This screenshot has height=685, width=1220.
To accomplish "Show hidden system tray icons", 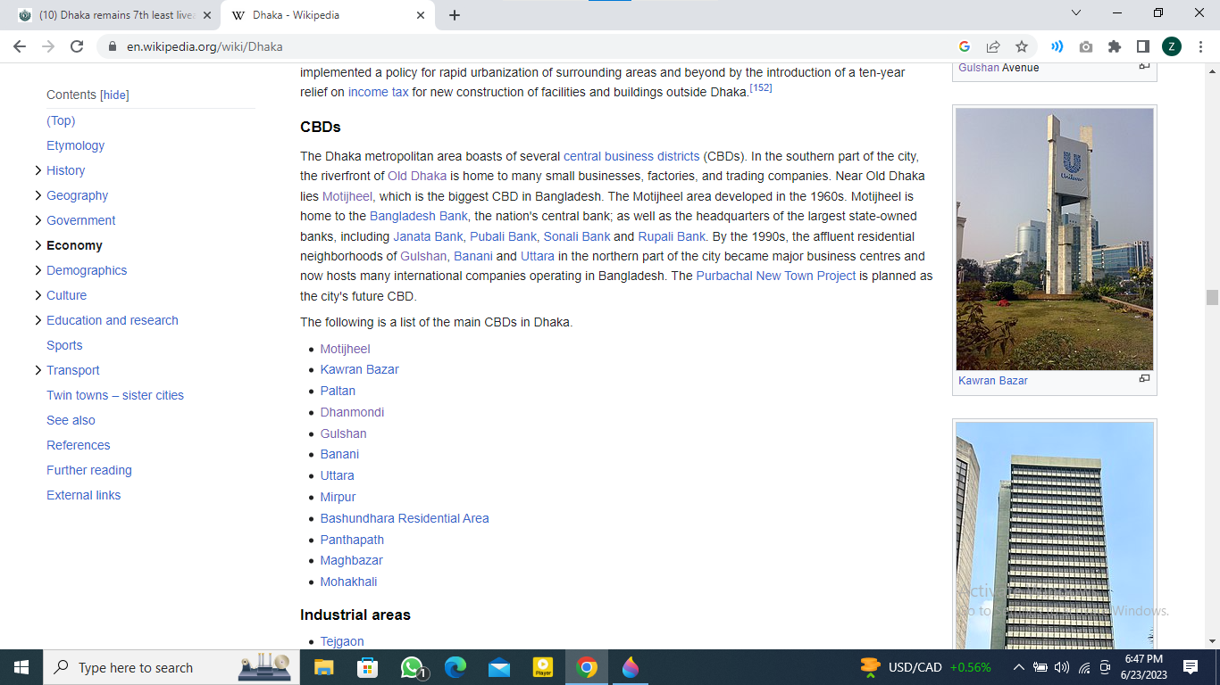I will (x=1018, y=667).
